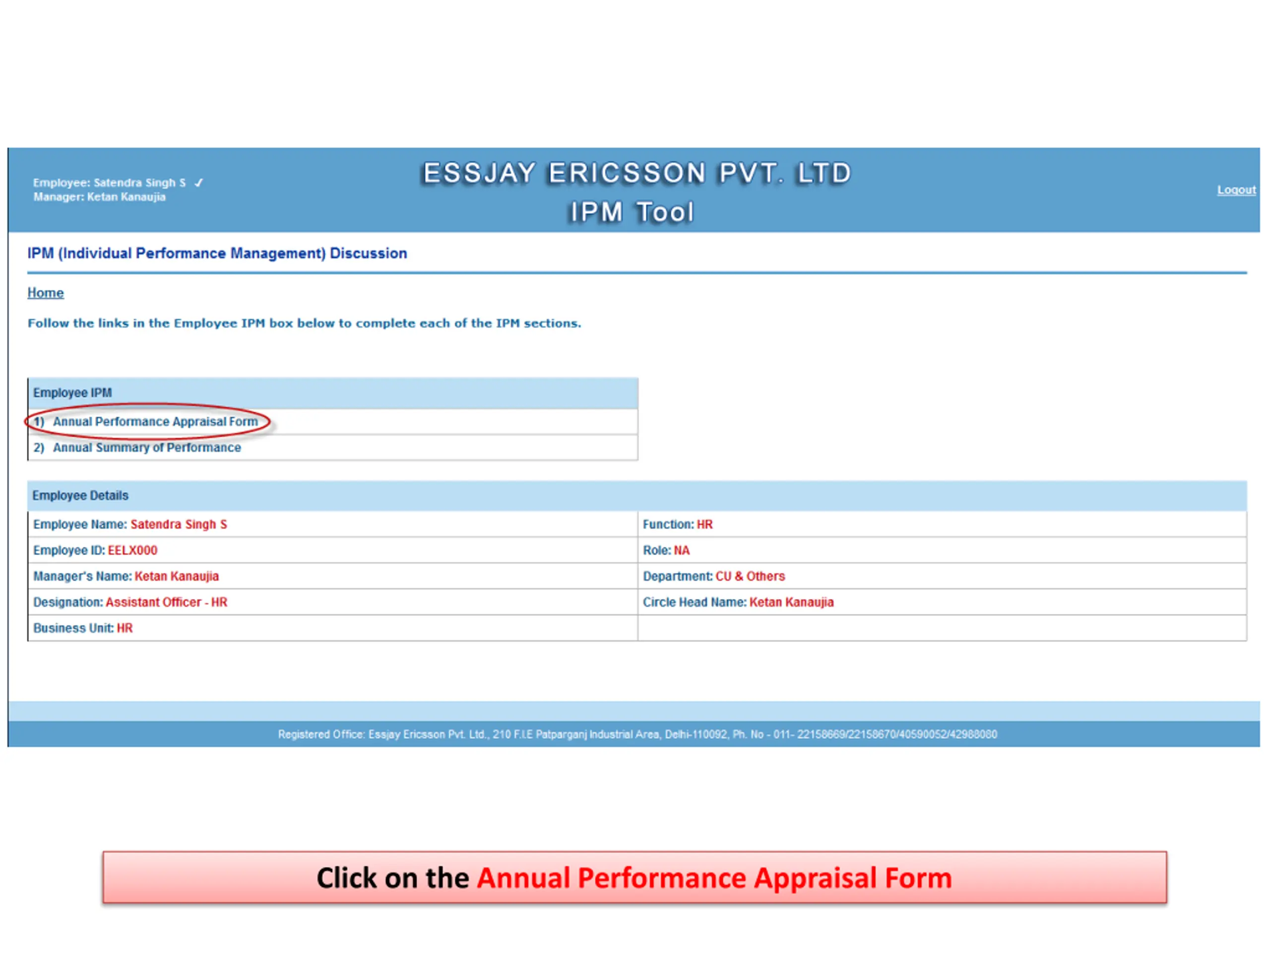The height and width of the screenshot is (953, 1270).
Task: Select the Employee IPM section header
Action: point(333,393)
